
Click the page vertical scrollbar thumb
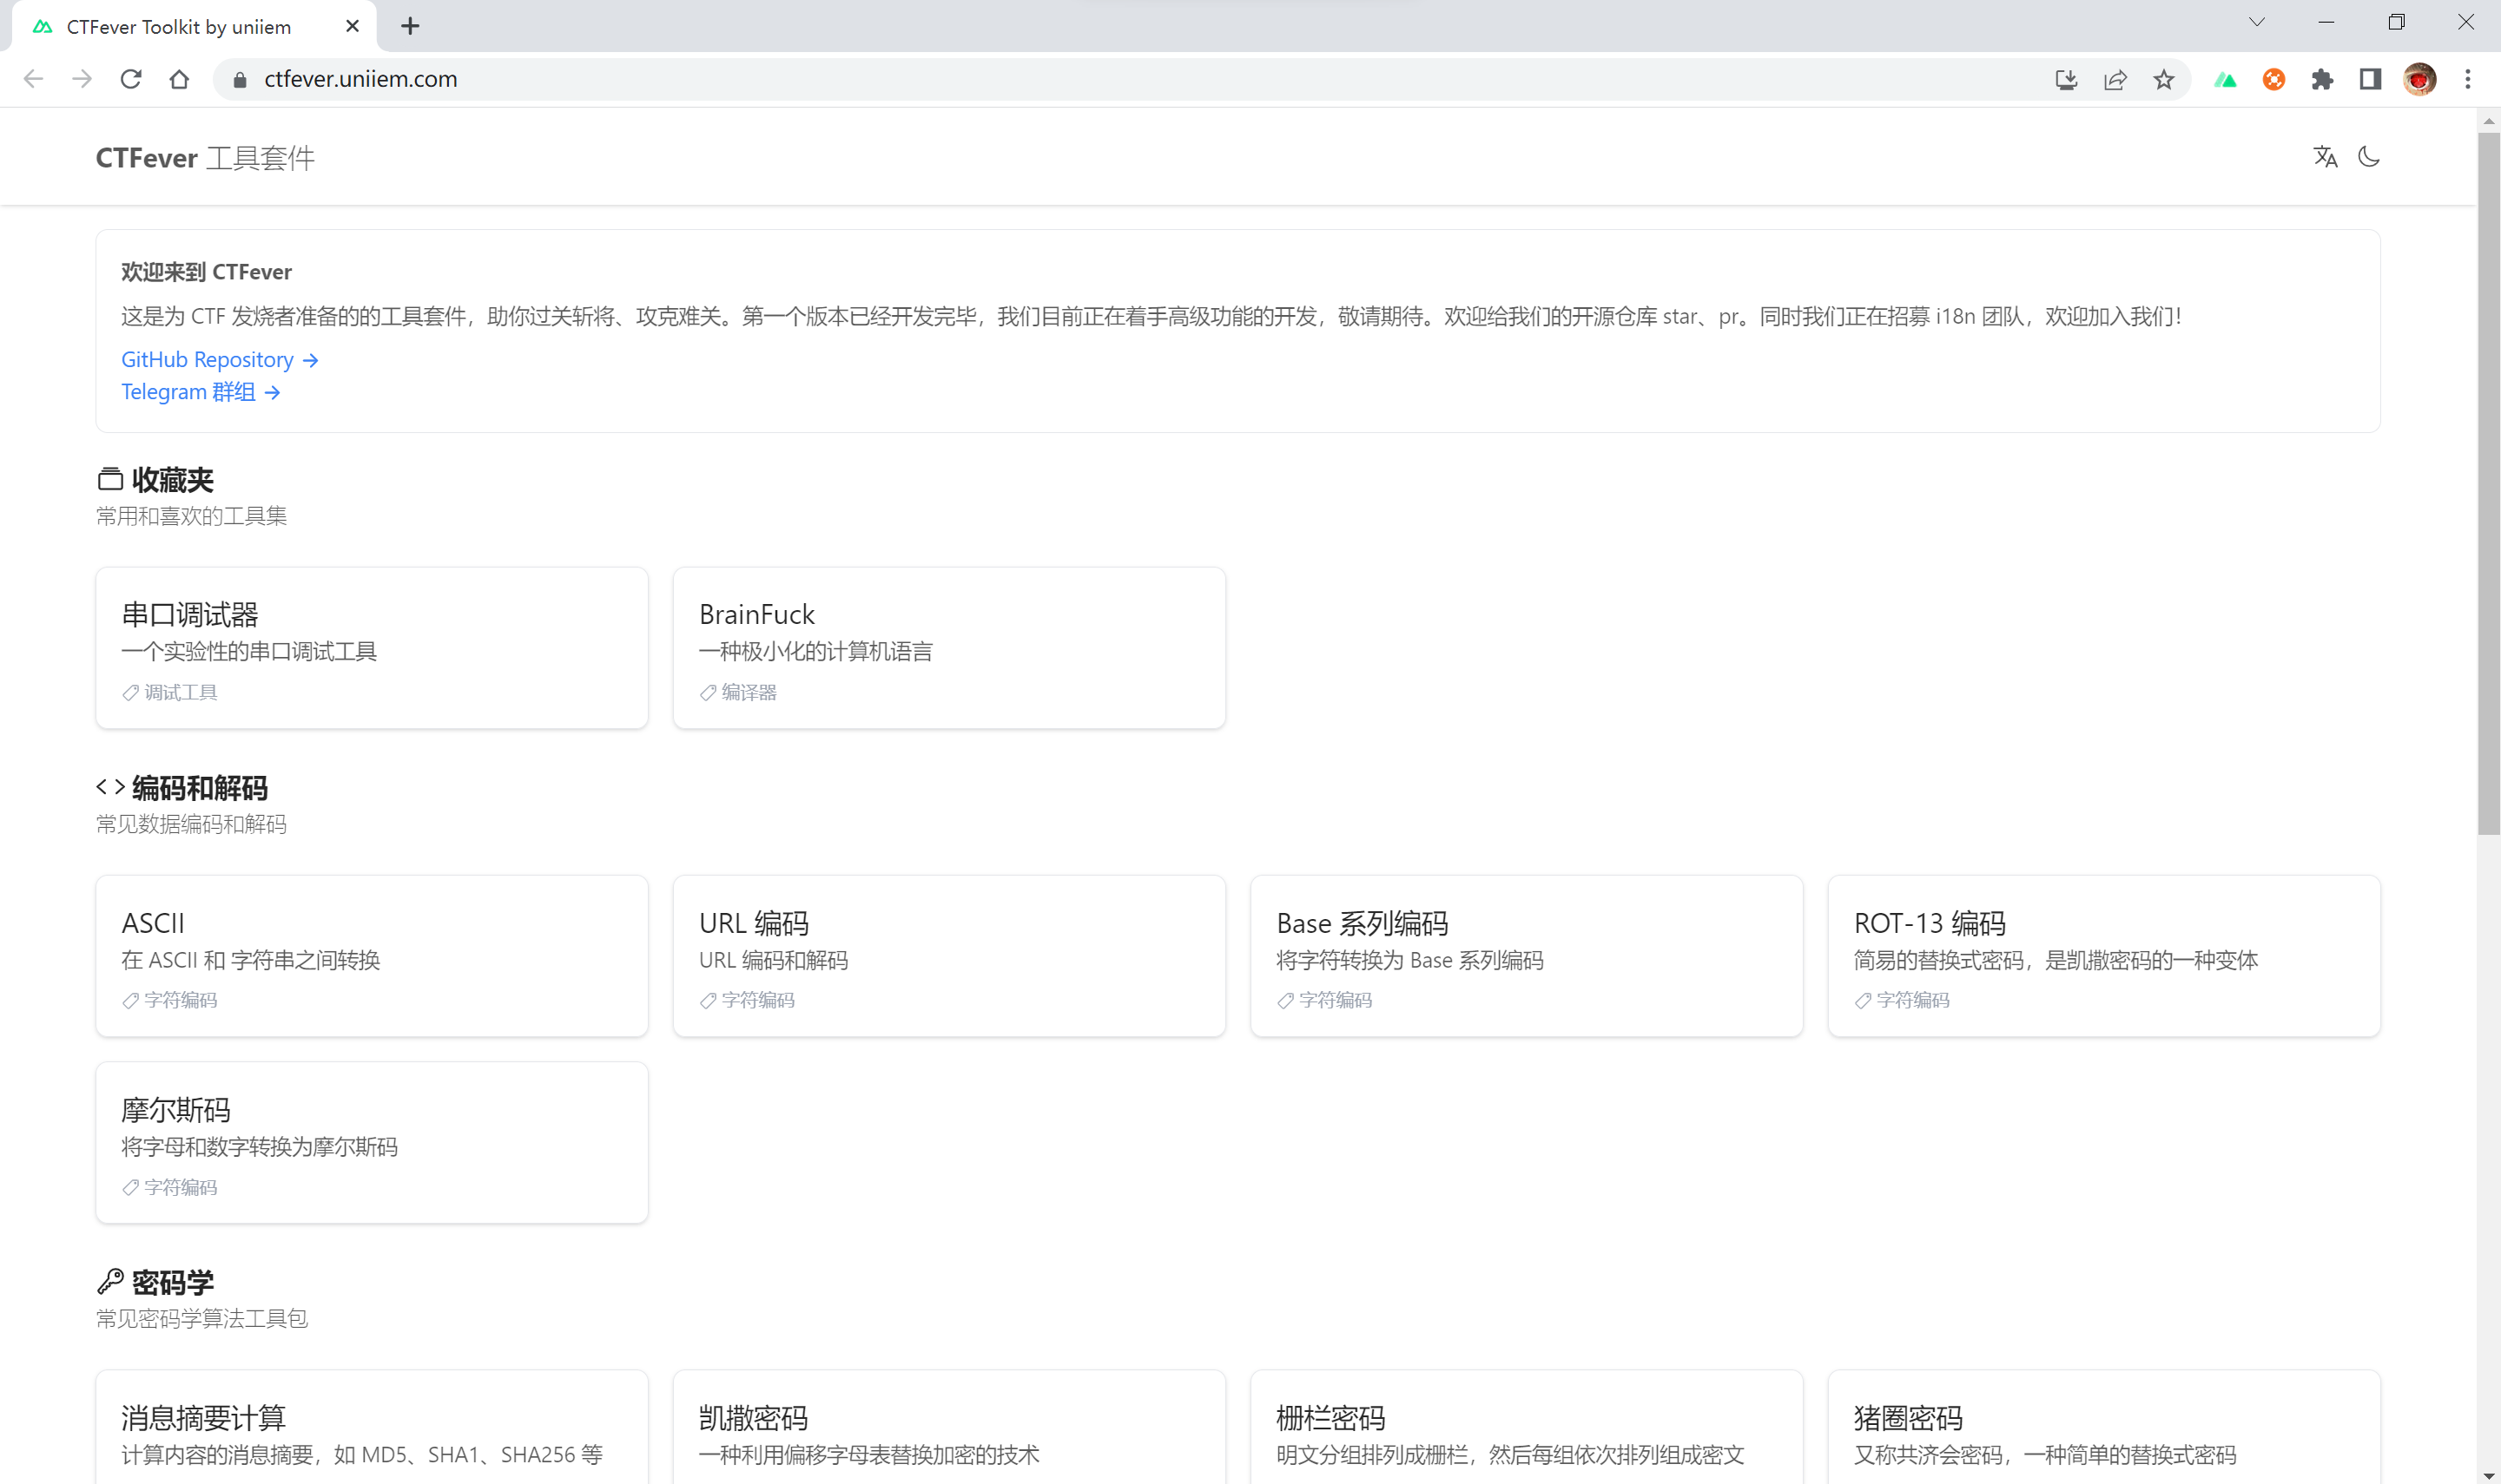[2488, 483]
